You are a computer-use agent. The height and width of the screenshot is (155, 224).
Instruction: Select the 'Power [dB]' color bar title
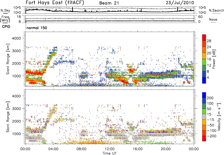pos(214,59)
